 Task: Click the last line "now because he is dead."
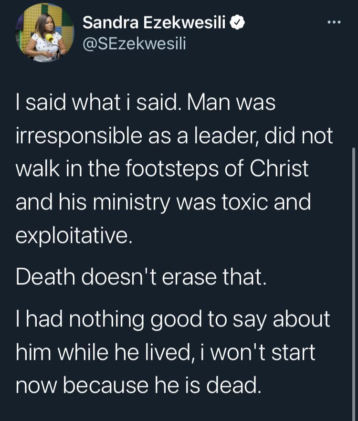point(138,385)
